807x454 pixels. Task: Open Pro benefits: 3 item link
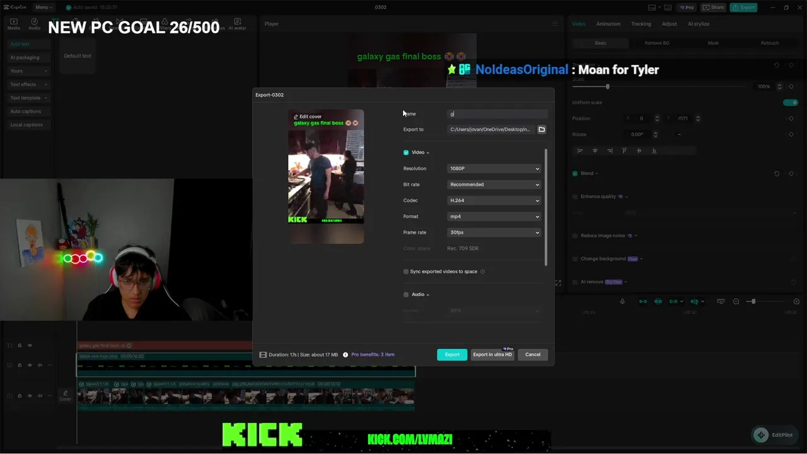[x=373, y=354]
